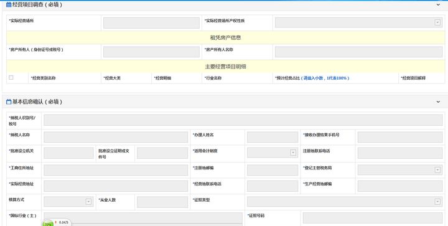
Task: Open the 登记主管税务局 dropdown
Action: tap(400, 170)
